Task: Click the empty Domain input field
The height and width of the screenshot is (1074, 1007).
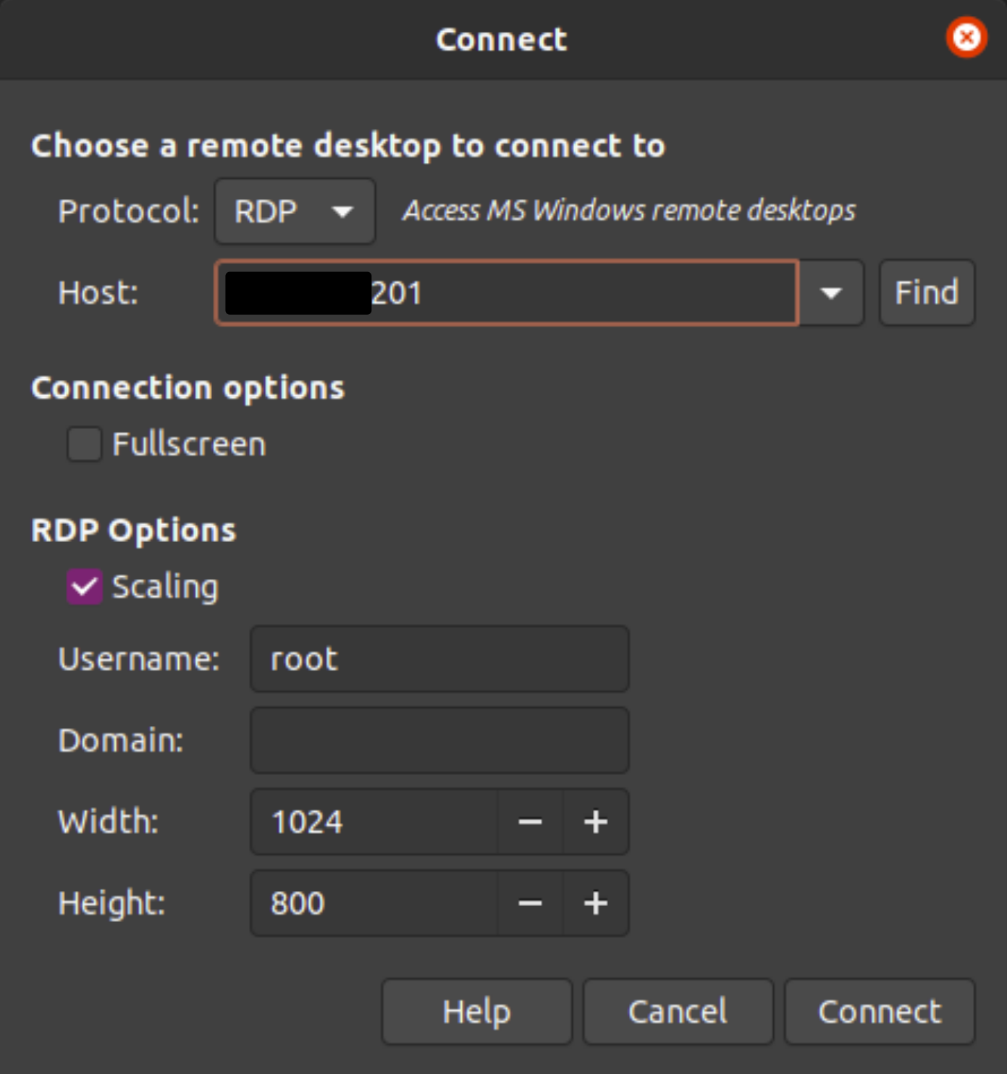Action: 438,740
